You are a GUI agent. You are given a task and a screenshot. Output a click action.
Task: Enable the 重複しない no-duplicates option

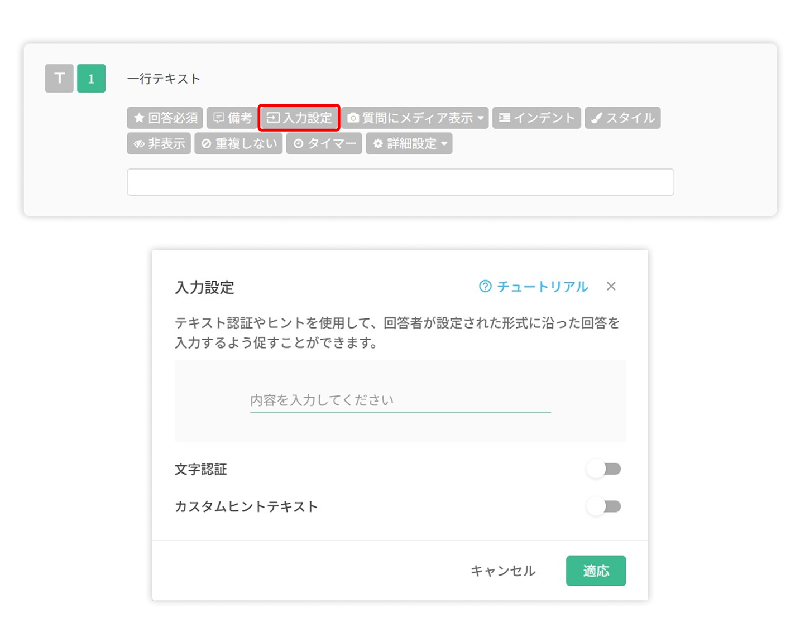pos(238,143)
